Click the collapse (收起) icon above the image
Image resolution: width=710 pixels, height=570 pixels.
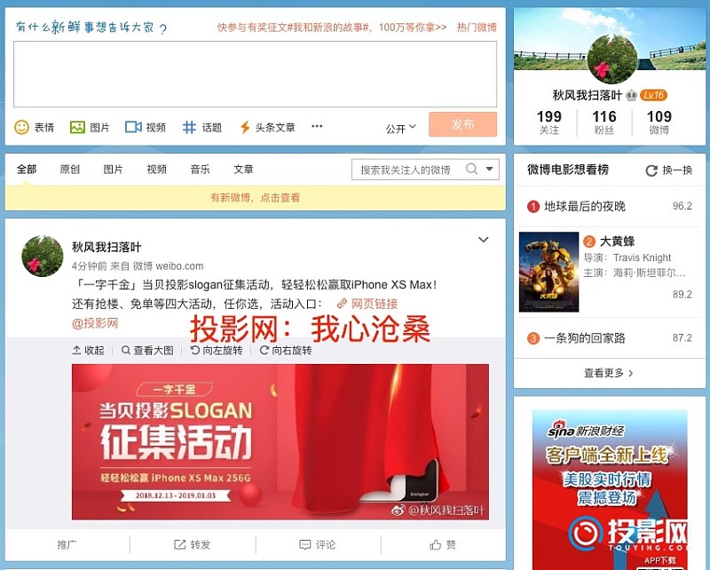point(76,350)
